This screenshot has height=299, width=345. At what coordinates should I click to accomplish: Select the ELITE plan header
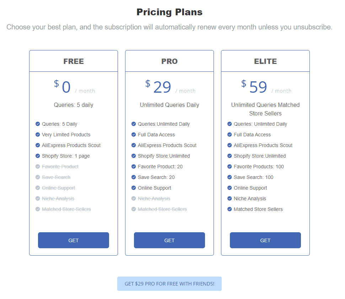point(265,61)
